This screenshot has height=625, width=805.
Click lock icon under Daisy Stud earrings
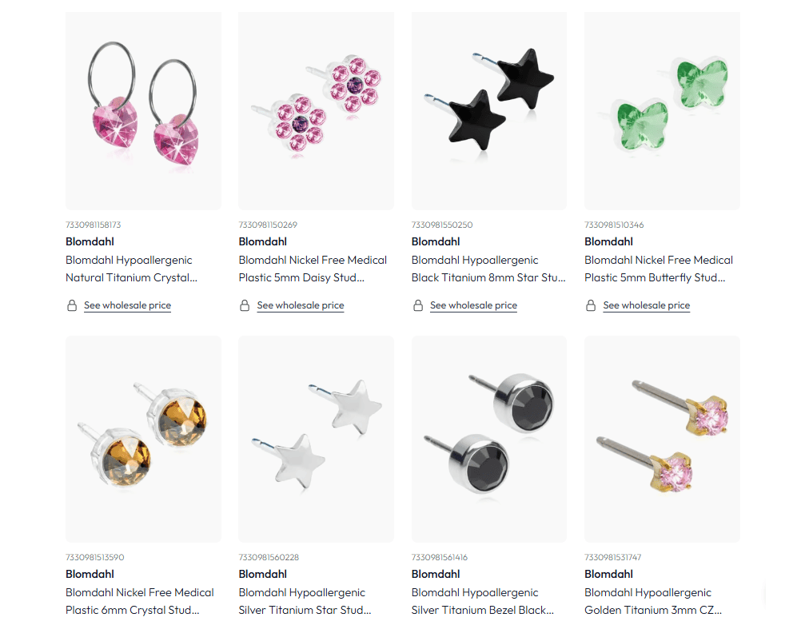(x=245, y=305)
